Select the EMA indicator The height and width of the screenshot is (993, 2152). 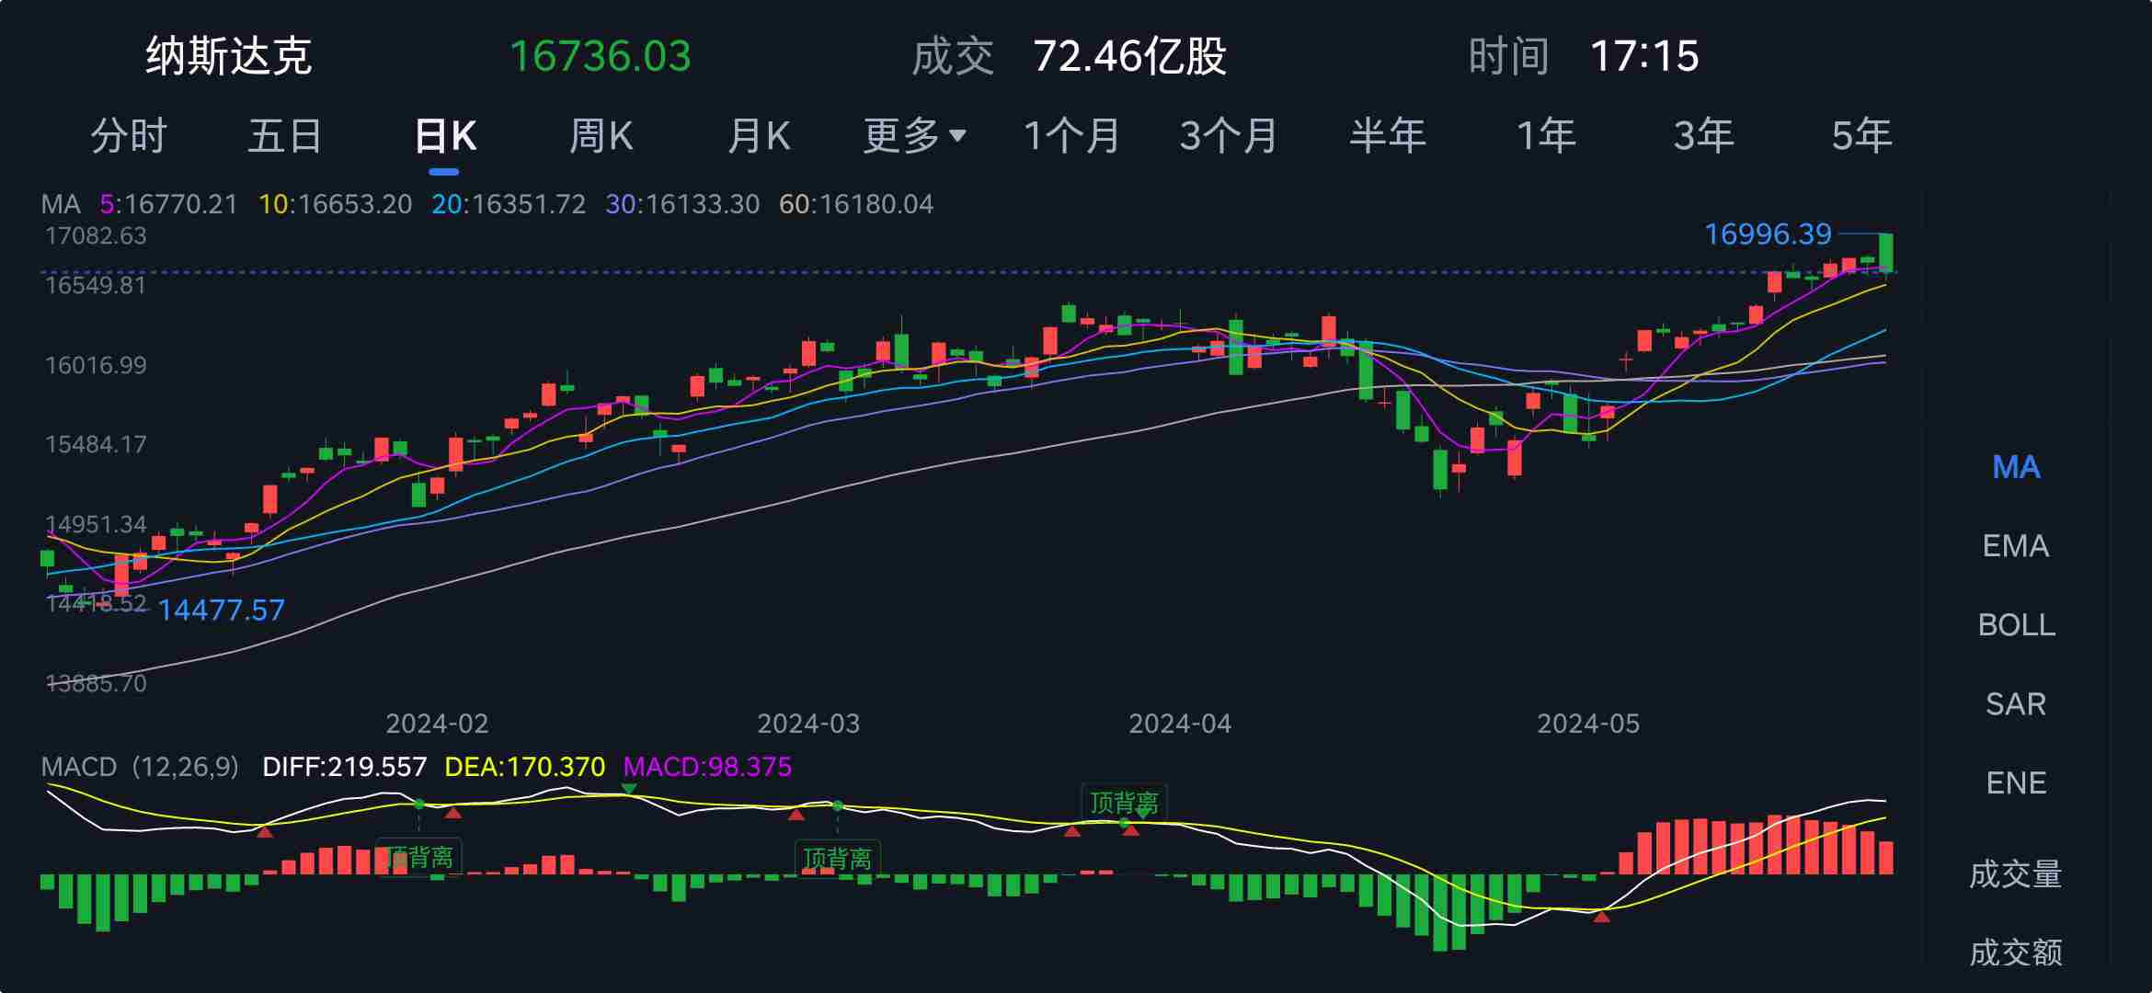click(2016, 546)
